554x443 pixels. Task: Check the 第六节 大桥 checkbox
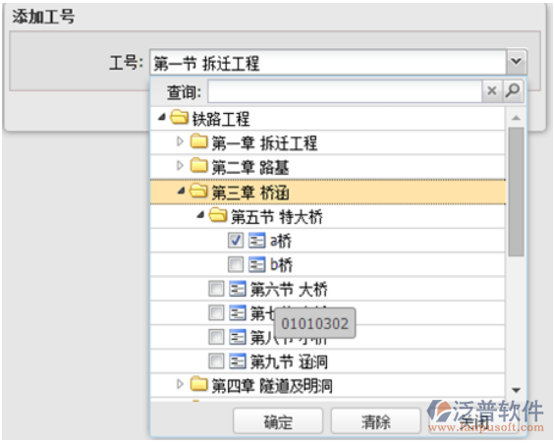[x=216, y=289]
